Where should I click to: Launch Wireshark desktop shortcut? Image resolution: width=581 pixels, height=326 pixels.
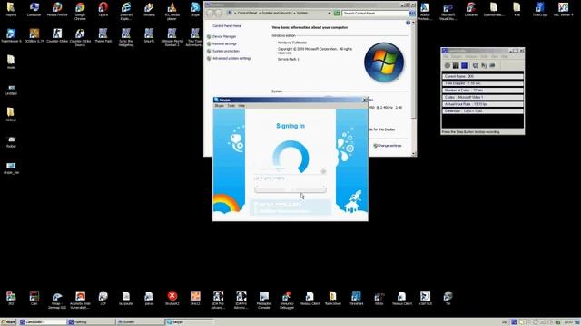click(356, 298)
